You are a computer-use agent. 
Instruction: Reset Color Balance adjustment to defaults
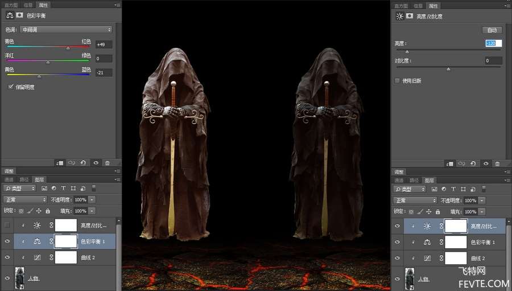pos(83,163)
